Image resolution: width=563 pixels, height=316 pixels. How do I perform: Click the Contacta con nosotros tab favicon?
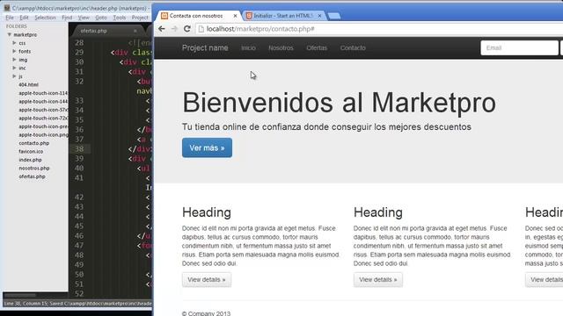click(165, 16)
